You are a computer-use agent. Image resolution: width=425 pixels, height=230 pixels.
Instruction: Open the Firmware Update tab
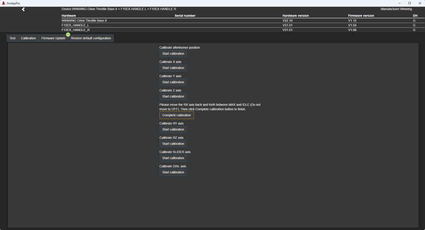[53, 38]
